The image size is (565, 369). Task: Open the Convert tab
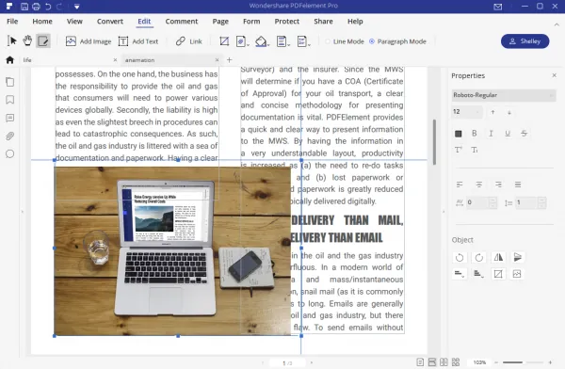110,22
